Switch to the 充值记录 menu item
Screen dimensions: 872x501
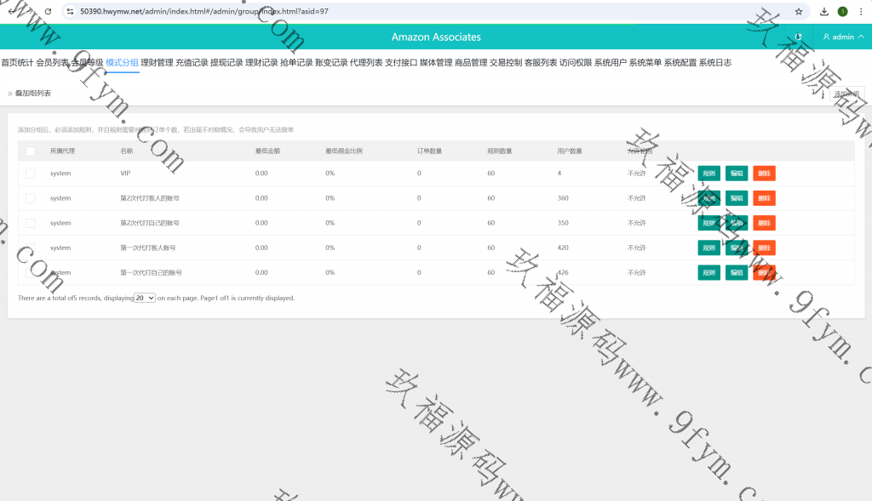pyautogui.click(x=192, y=63)
